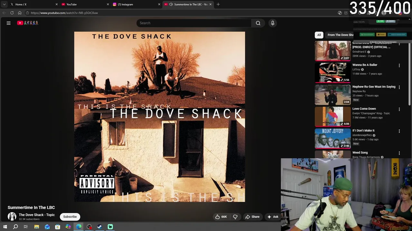Open the Love Come Down thumbnail marked 6:06

coord(332,117)
